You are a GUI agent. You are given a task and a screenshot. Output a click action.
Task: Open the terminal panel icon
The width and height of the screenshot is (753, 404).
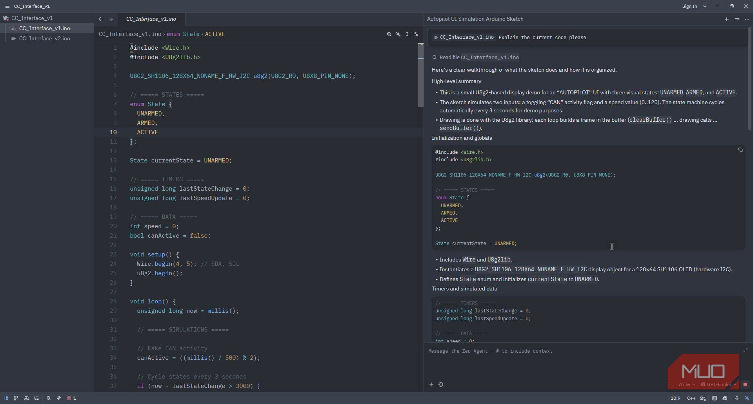tap(715, 398)
